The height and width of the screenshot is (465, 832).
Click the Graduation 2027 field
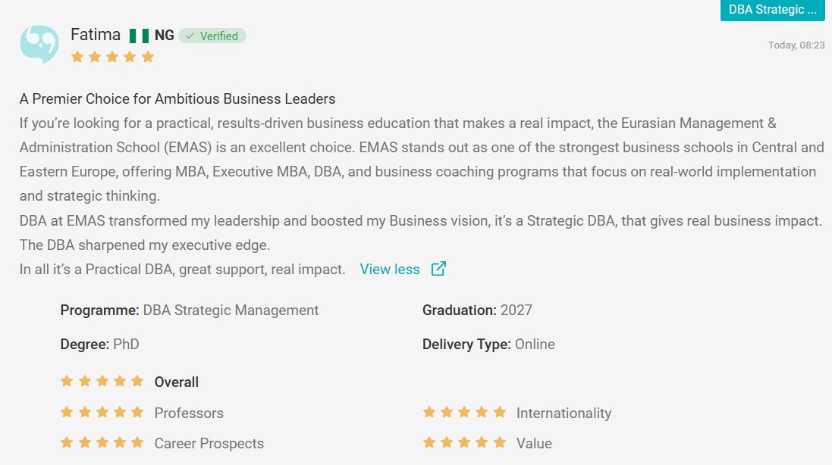click(477, 310)
